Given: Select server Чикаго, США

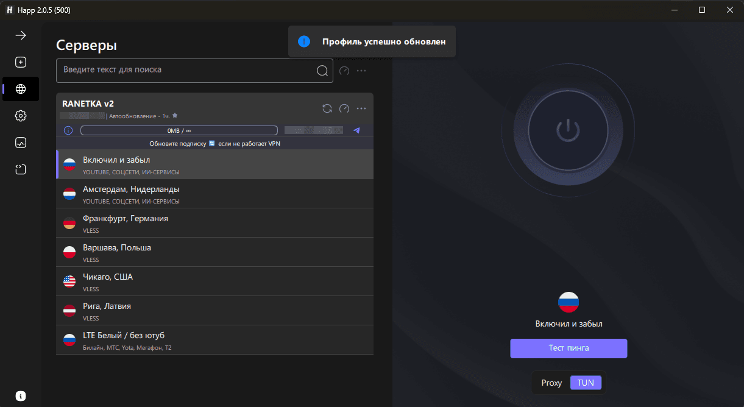Looking at the screenshot, I should click(x=214, y=281).
